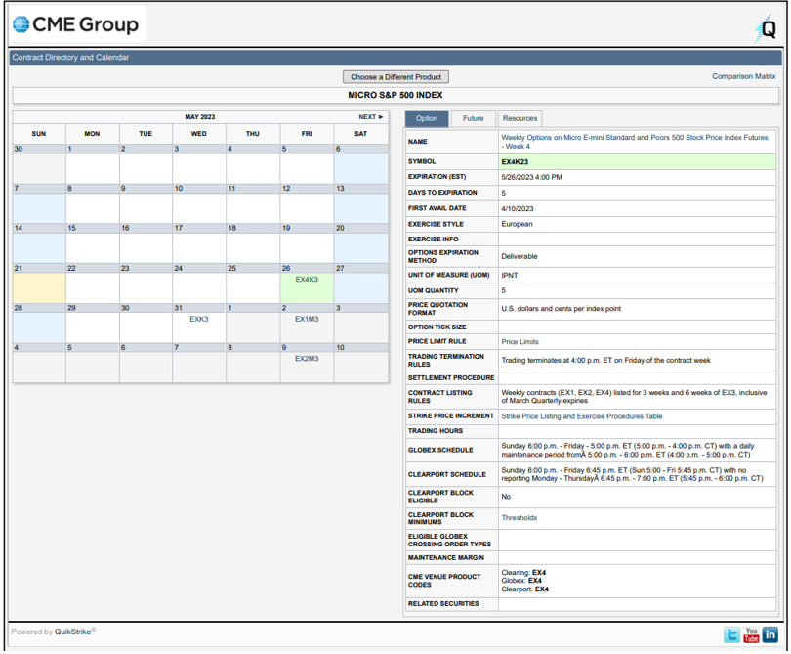
Task: Select EX4K3 contract on May 26
Action: (307, 280)
